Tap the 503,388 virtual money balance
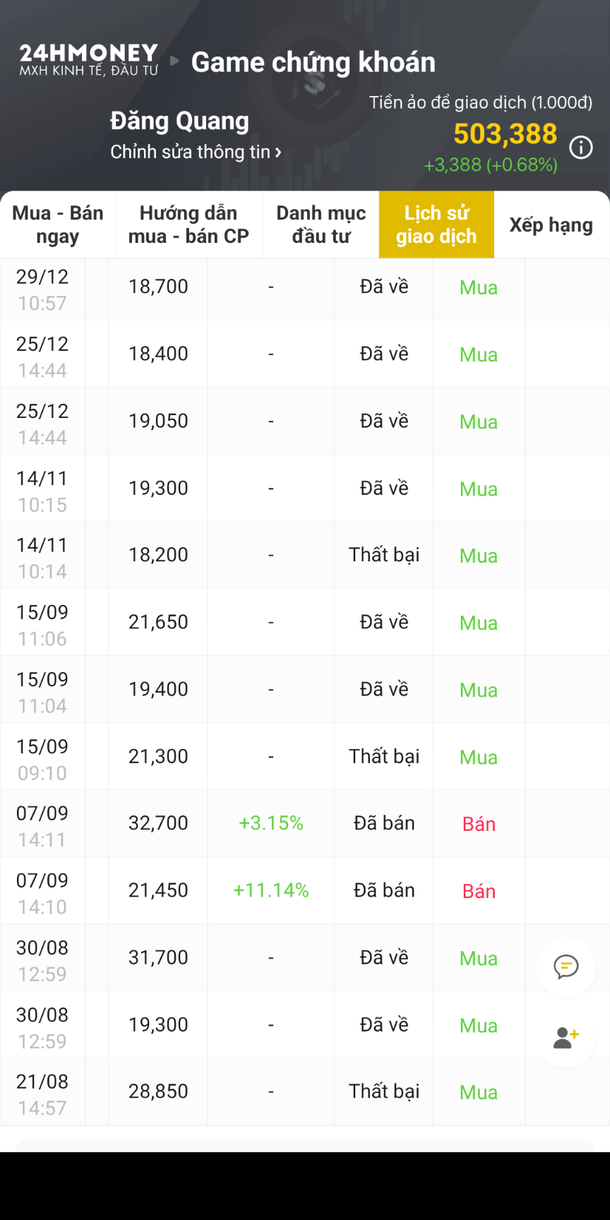610x1220 pixels. pos(505,133)
